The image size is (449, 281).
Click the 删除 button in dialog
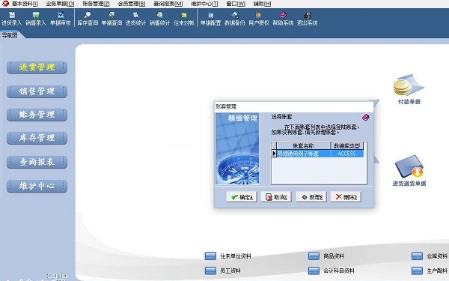click(346, 197)
